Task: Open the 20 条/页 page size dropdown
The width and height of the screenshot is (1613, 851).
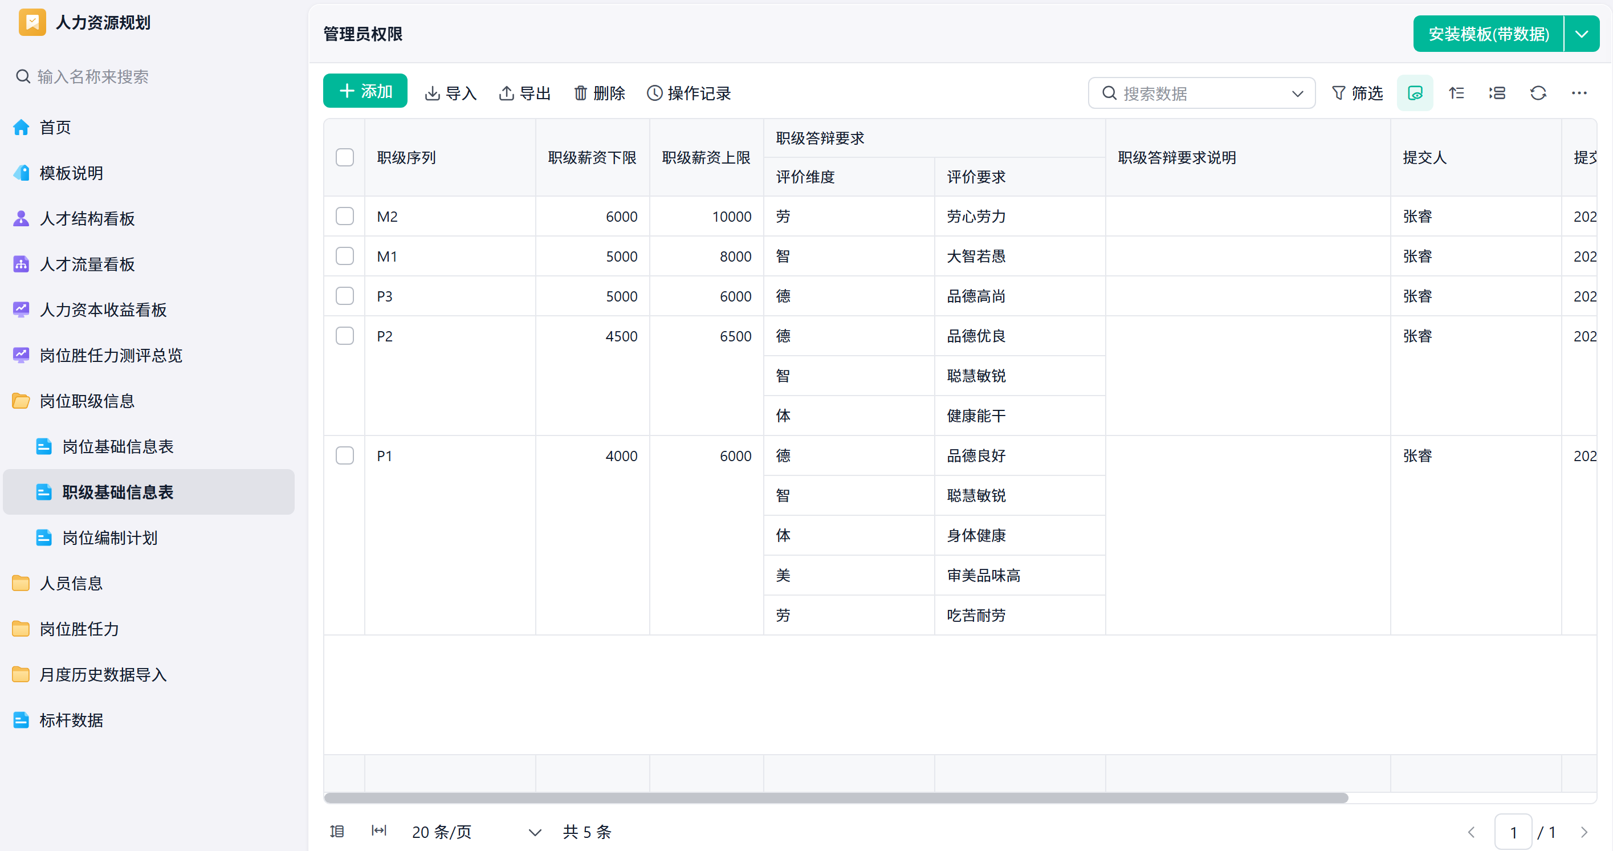Action: [x=476, y=832]
